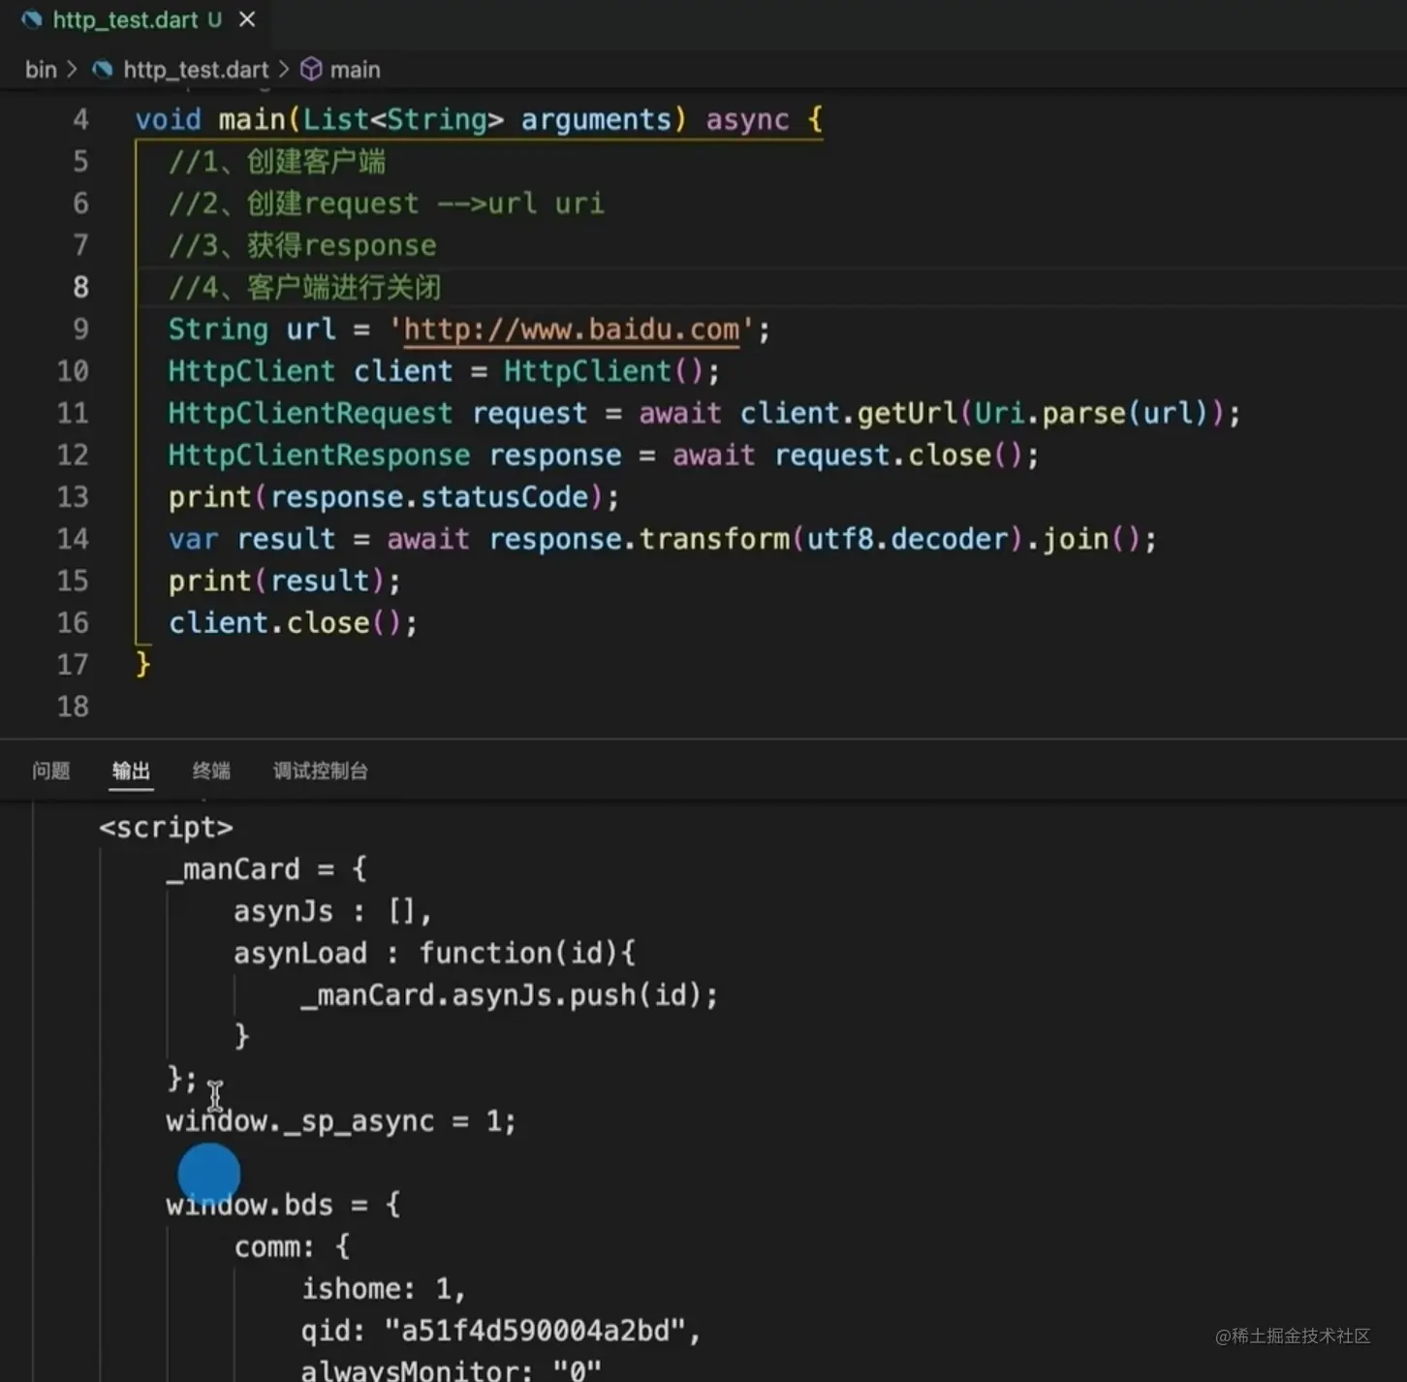Screen dimensions: 1407x1382
Task: Switch to the 输出 panel tab
Action: click(x=131, y=771)
